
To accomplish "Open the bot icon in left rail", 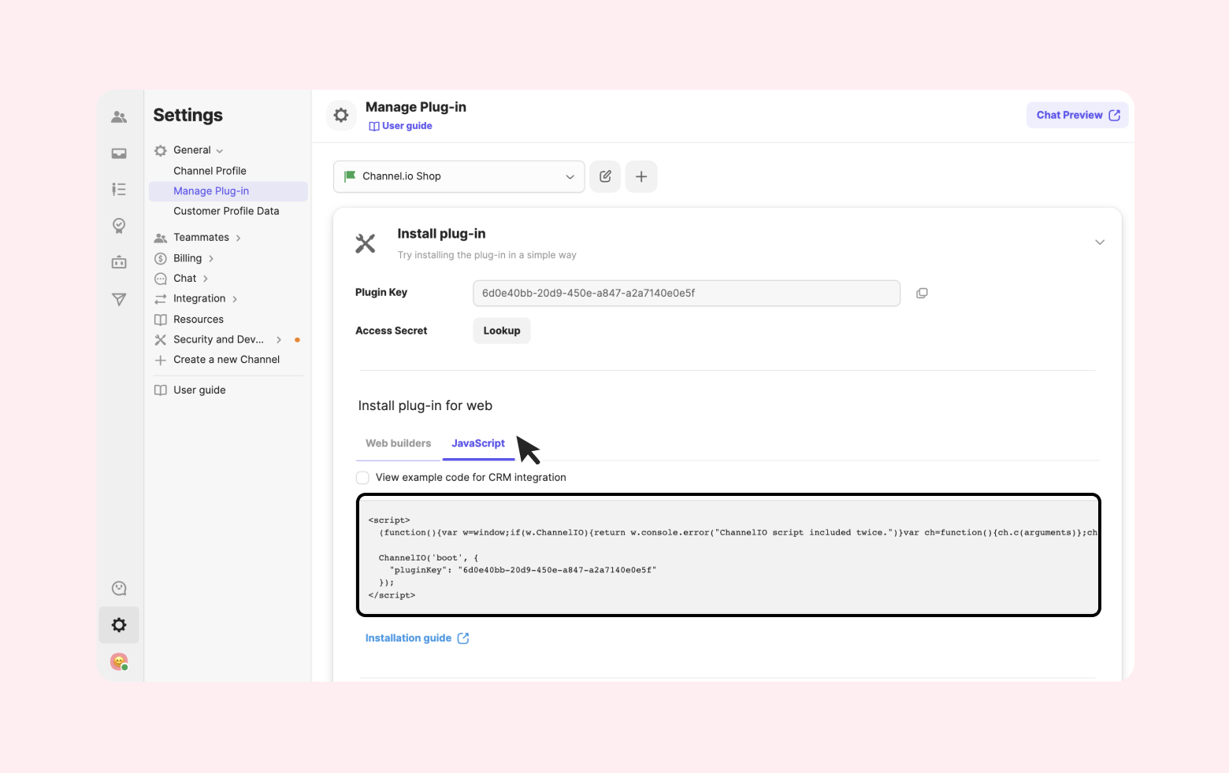I will pos(119,262).
